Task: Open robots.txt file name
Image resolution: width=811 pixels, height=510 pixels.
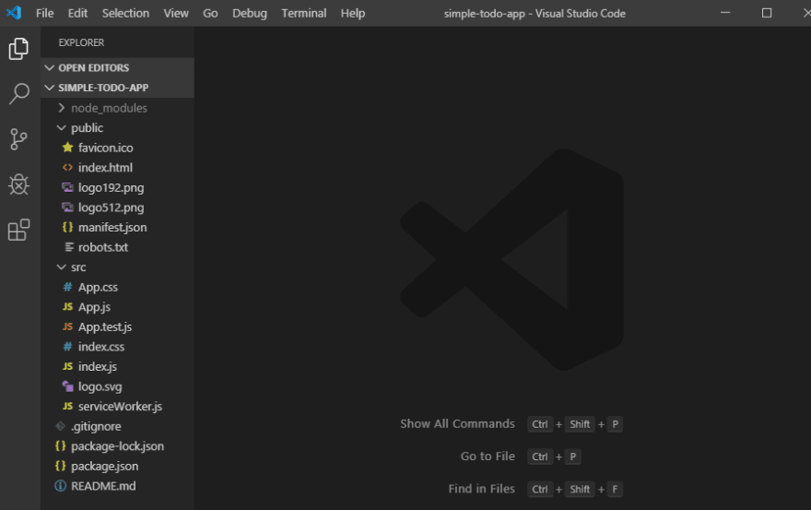Action: [103, 247]
